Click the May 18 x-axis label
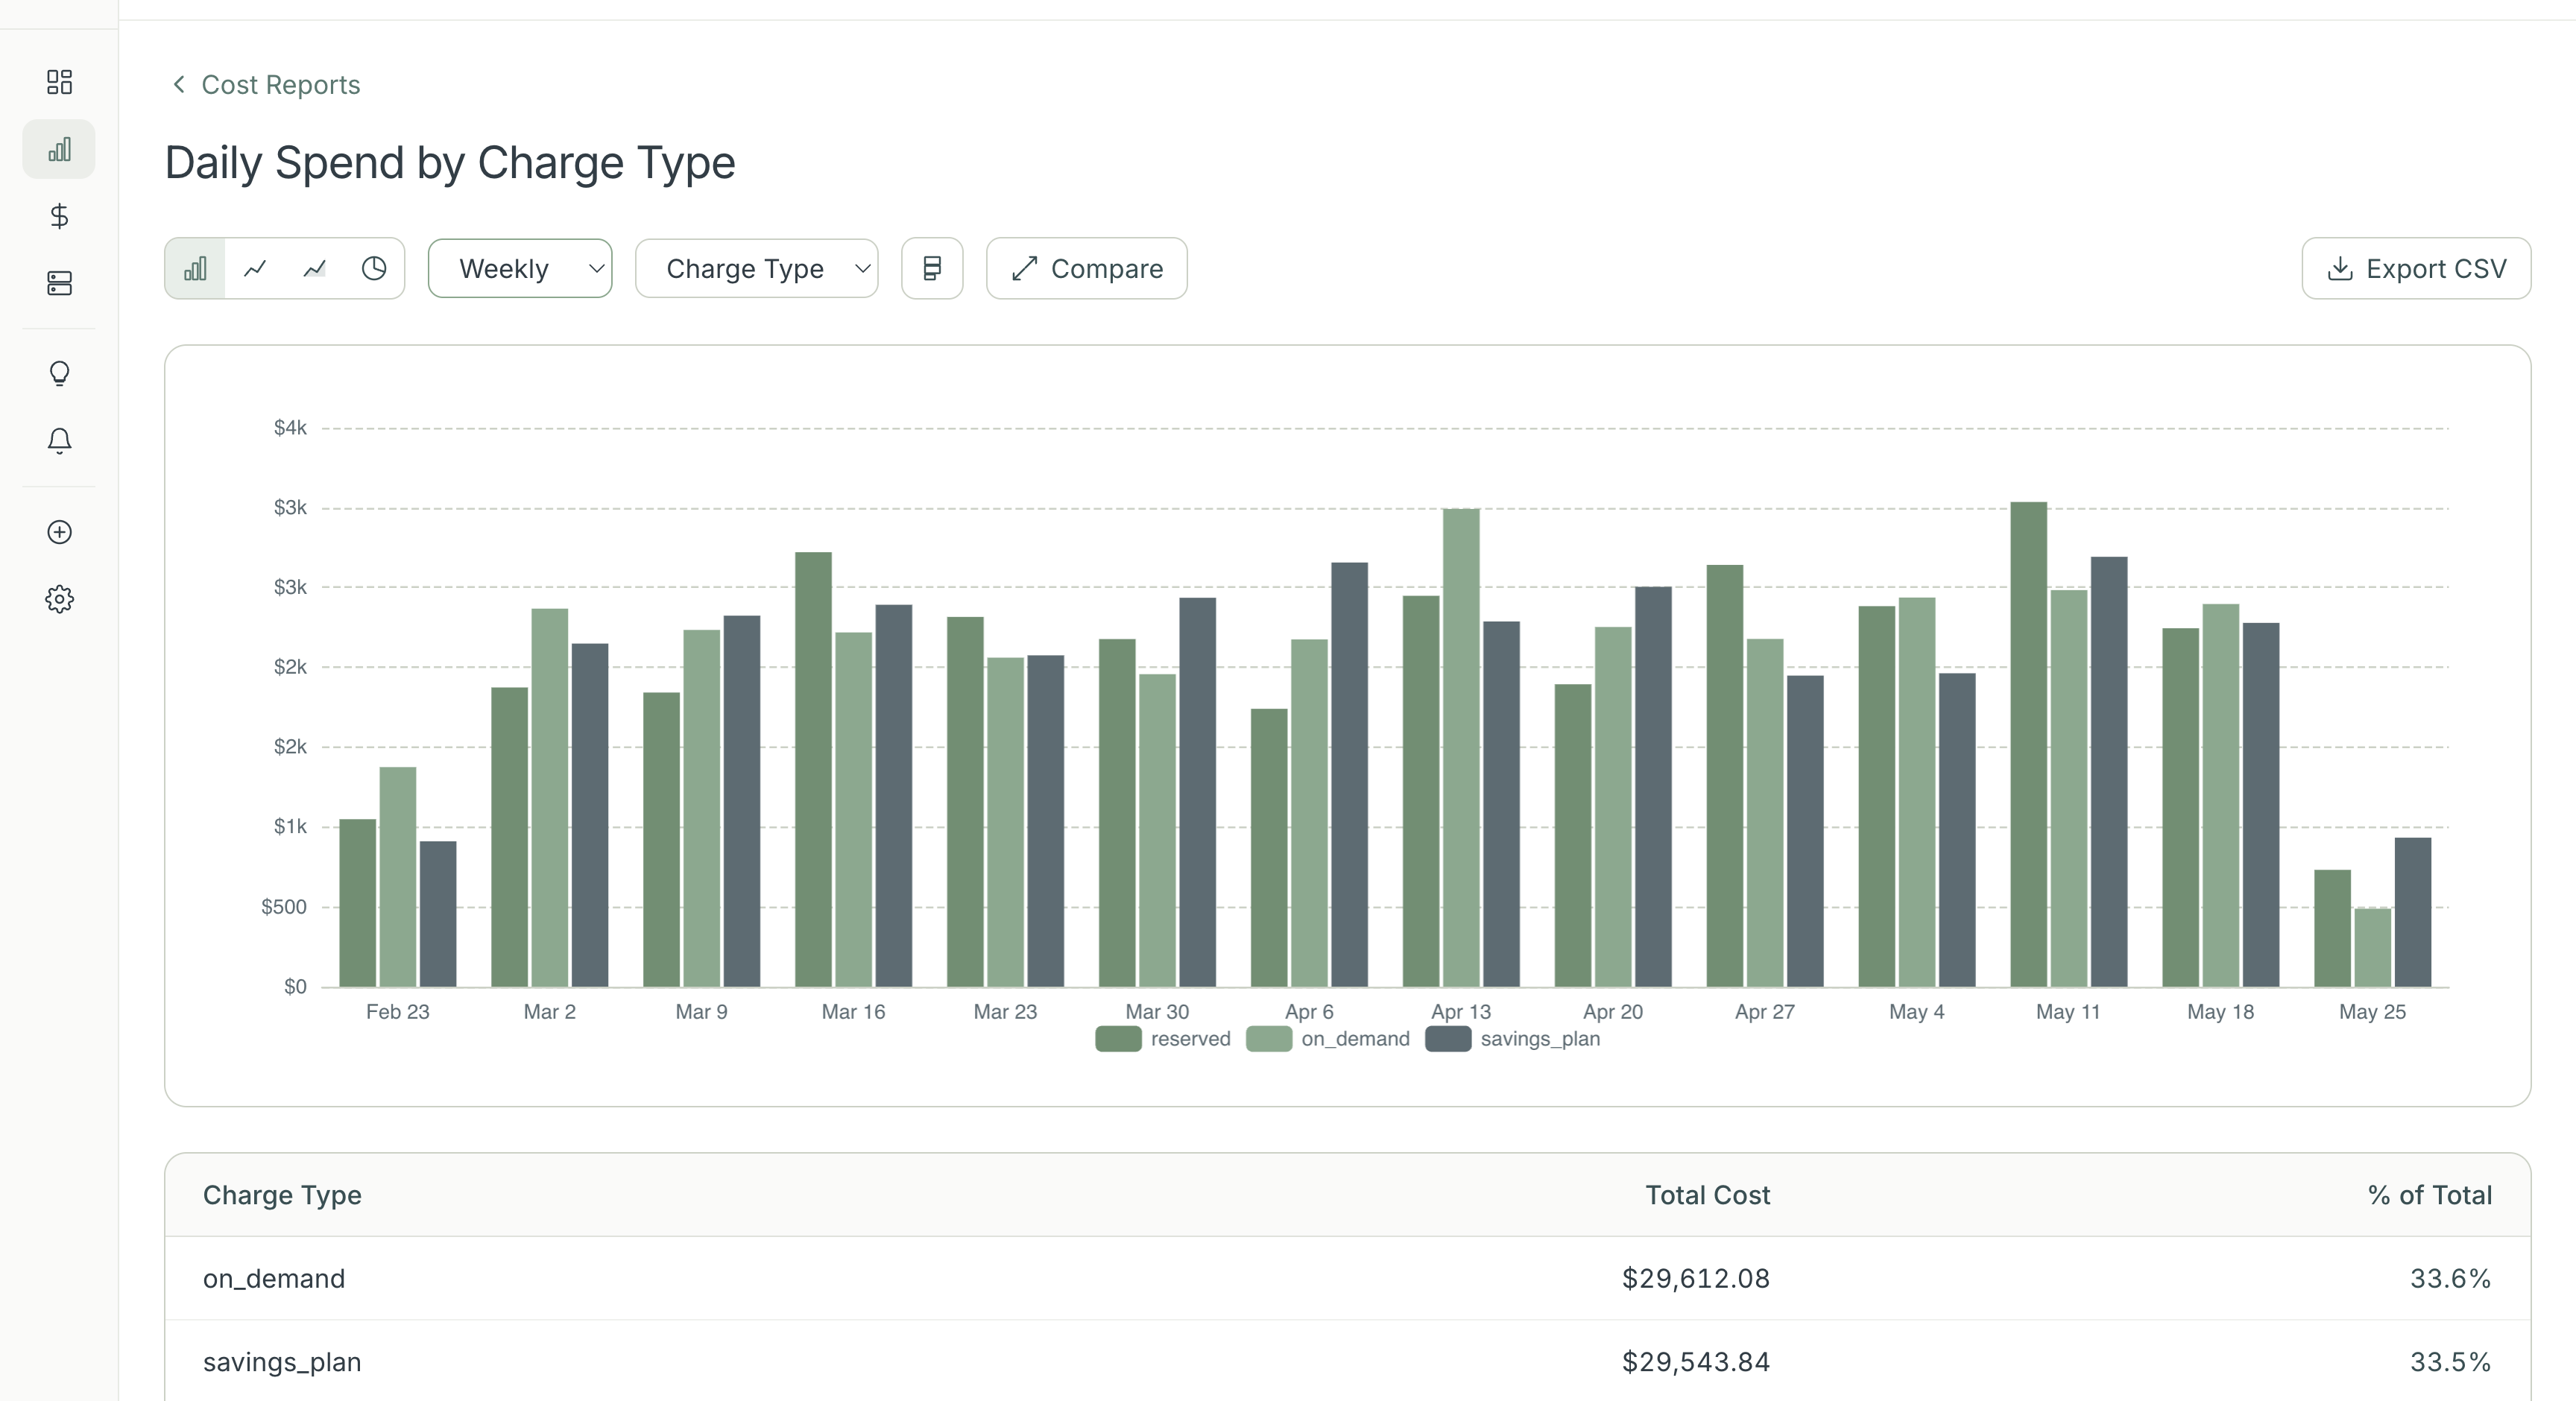 click(x=2221, y=1012)
